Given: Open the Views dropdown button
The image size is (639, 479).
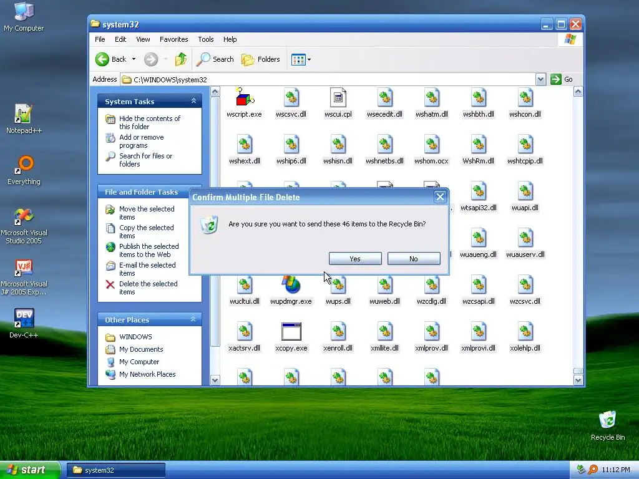Looking at the screenshot, I should (x=301, y=59).
